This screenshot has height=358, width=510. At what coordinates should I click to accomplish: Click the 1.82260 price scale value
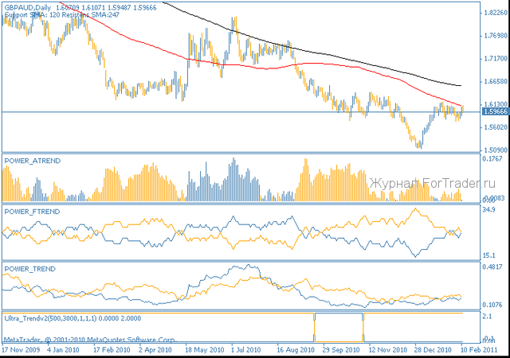coord(496,13)
